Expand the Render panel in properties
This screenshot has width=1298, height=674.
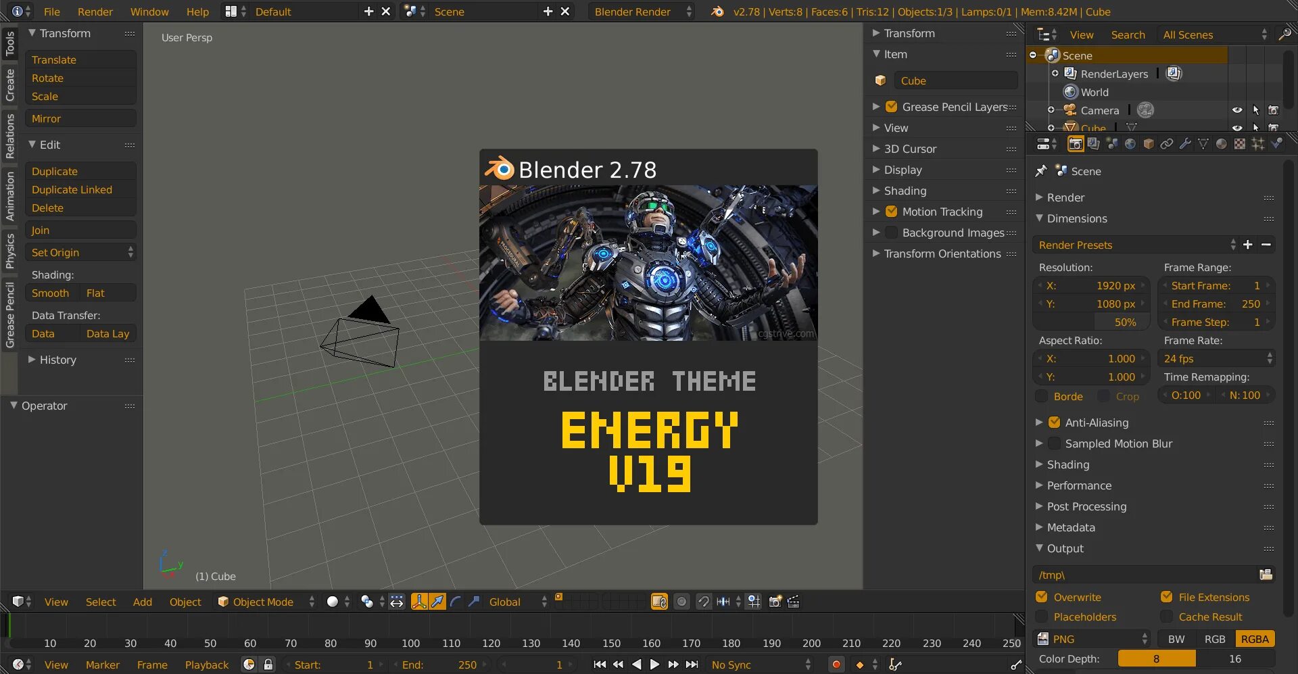[1065, 197]
